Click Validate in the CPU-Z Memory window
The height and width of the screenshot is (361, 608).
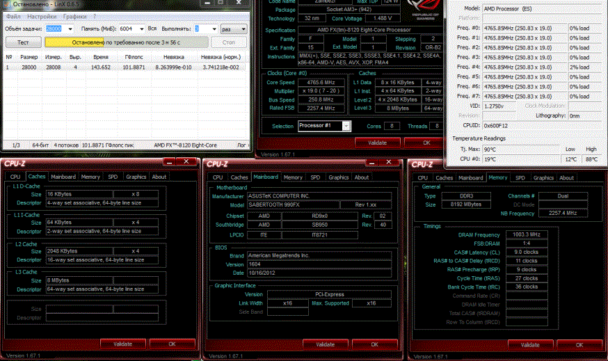coord(530,345)
